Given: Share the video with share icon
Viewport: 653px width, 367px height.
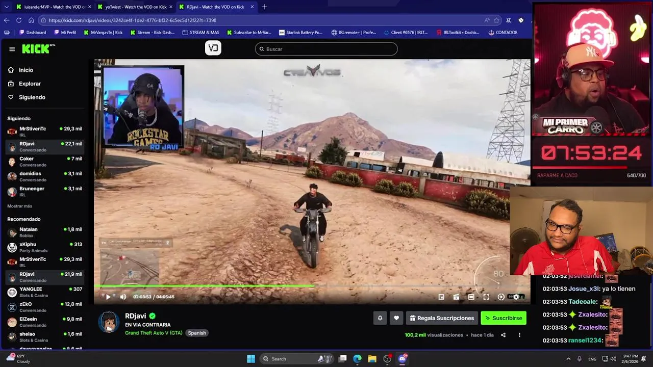Looking at the screenshot, I should (x=503, y=335).
